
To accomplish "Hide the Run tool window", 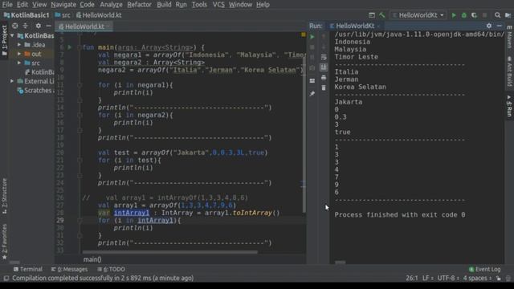I will [499, 26].
